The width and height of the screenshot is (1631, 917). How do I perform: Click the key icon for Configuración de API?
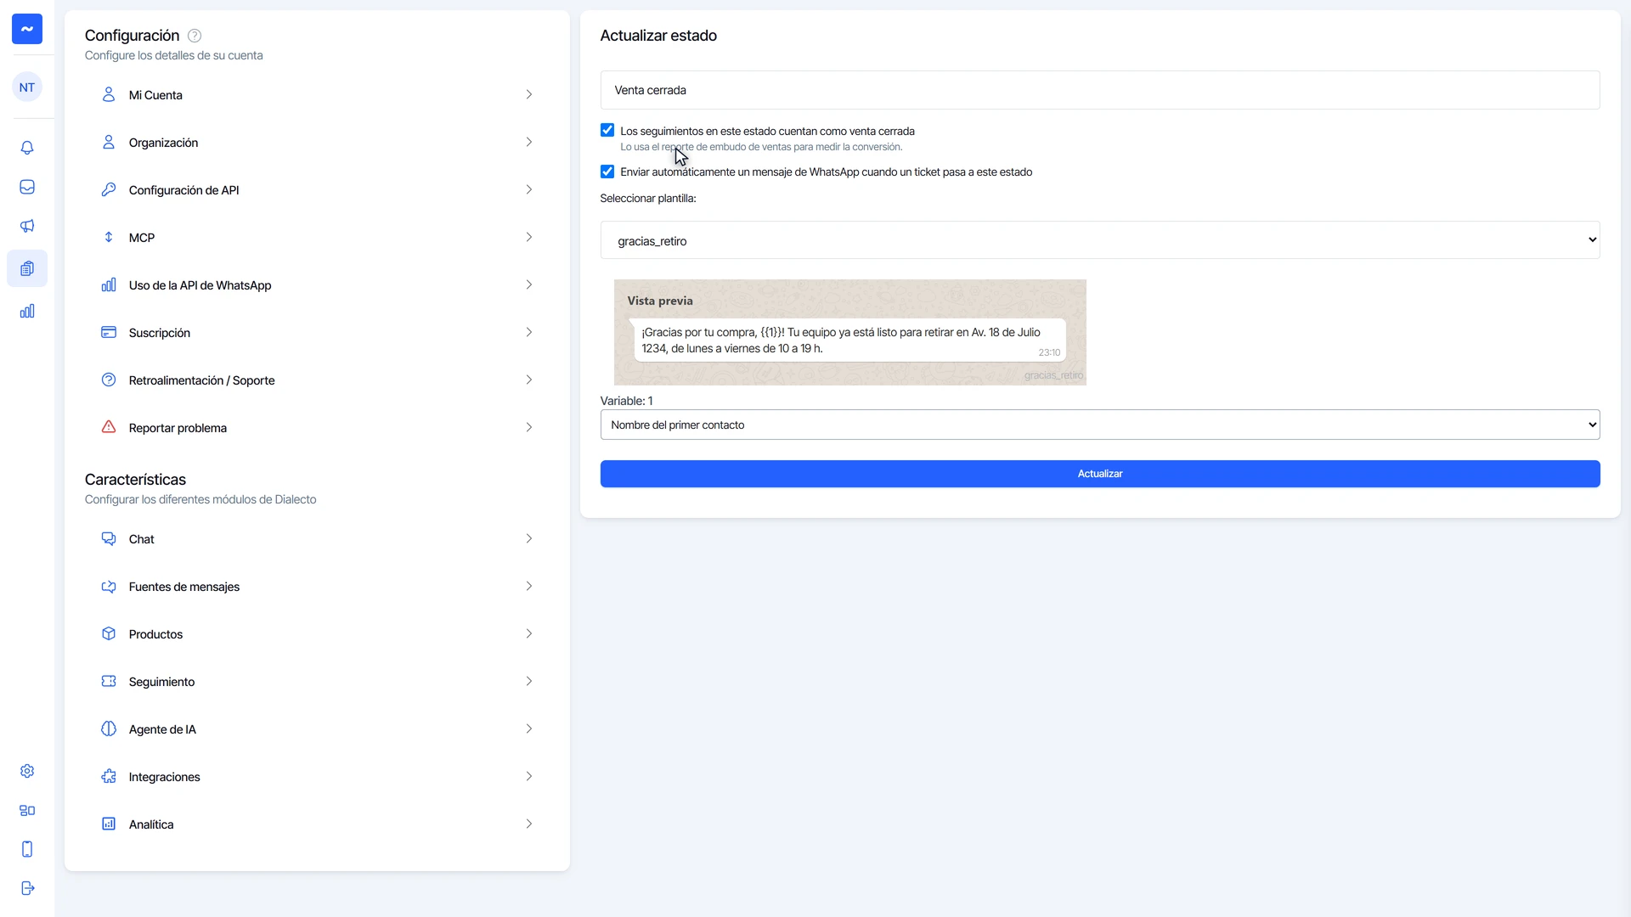(x=109, y=189)
